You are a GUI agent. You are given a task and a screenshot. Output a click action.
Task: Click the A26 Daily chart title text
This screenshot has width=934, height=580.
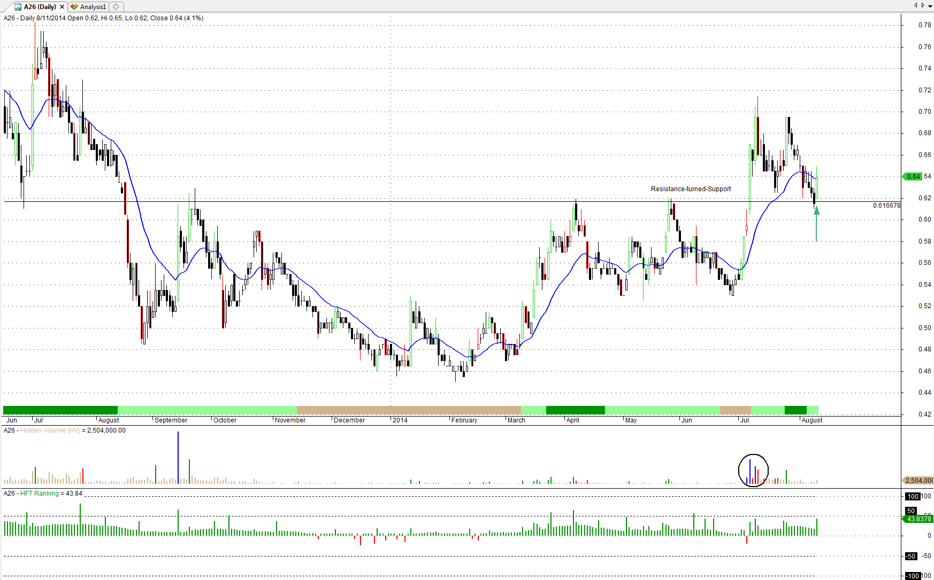103,18
